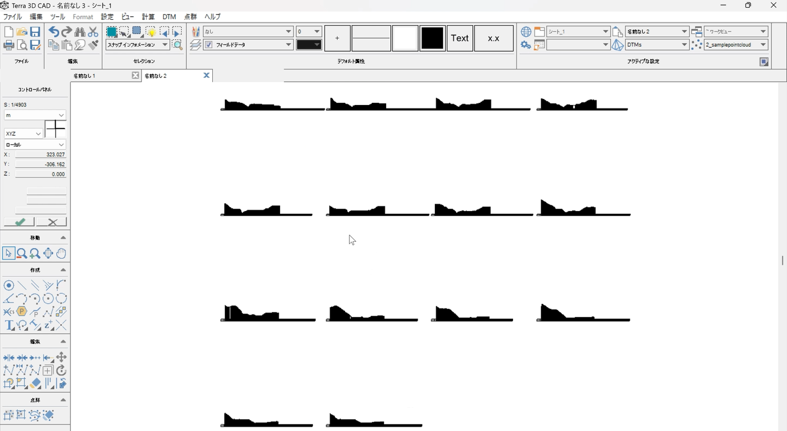The width and height of the screenshot is (787, 431).
Task: Expand the XYZ coordinate mode dropdown
Action: [x=38, y=133]
